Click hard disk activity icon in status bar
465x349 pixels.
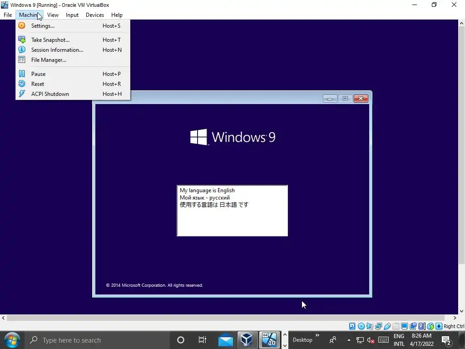pos(352,326)
